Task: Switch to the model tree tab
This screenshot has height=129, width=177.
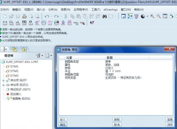Action: (x=5, y=49)
